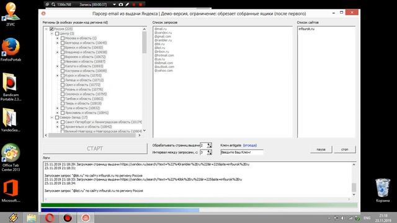
Task: Click the Bandicam window target icon
Action: 47,4
